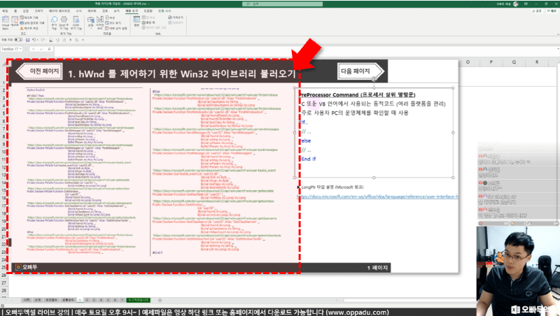Expand the formula bar chevron

tap(558, 49)
